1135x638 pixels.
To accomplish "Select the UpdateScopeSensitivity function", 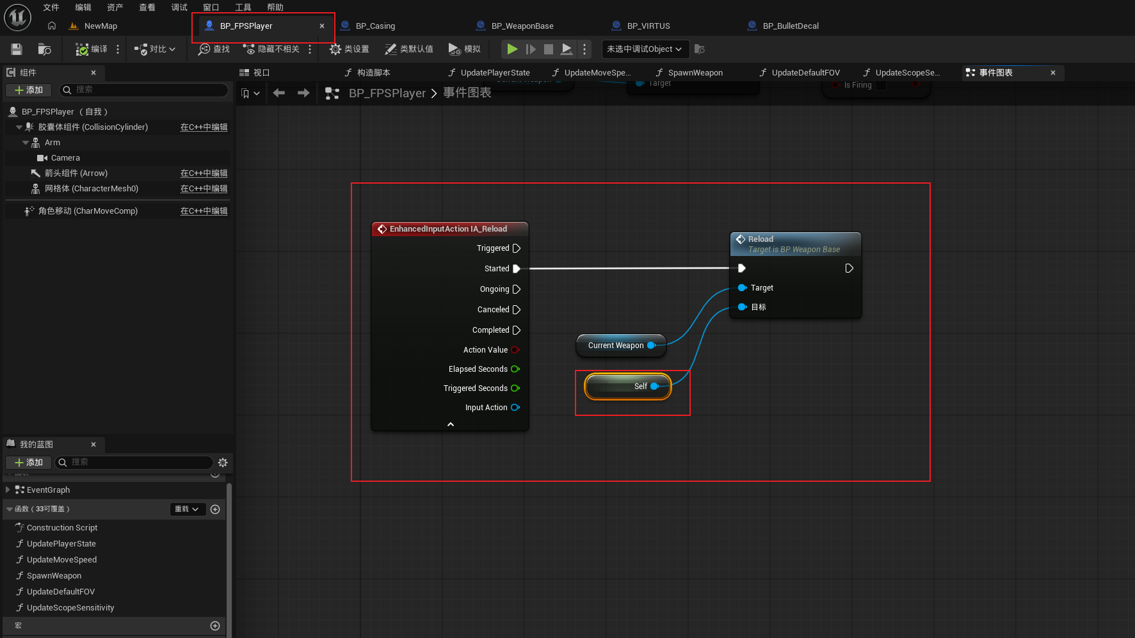I will 70,608.
